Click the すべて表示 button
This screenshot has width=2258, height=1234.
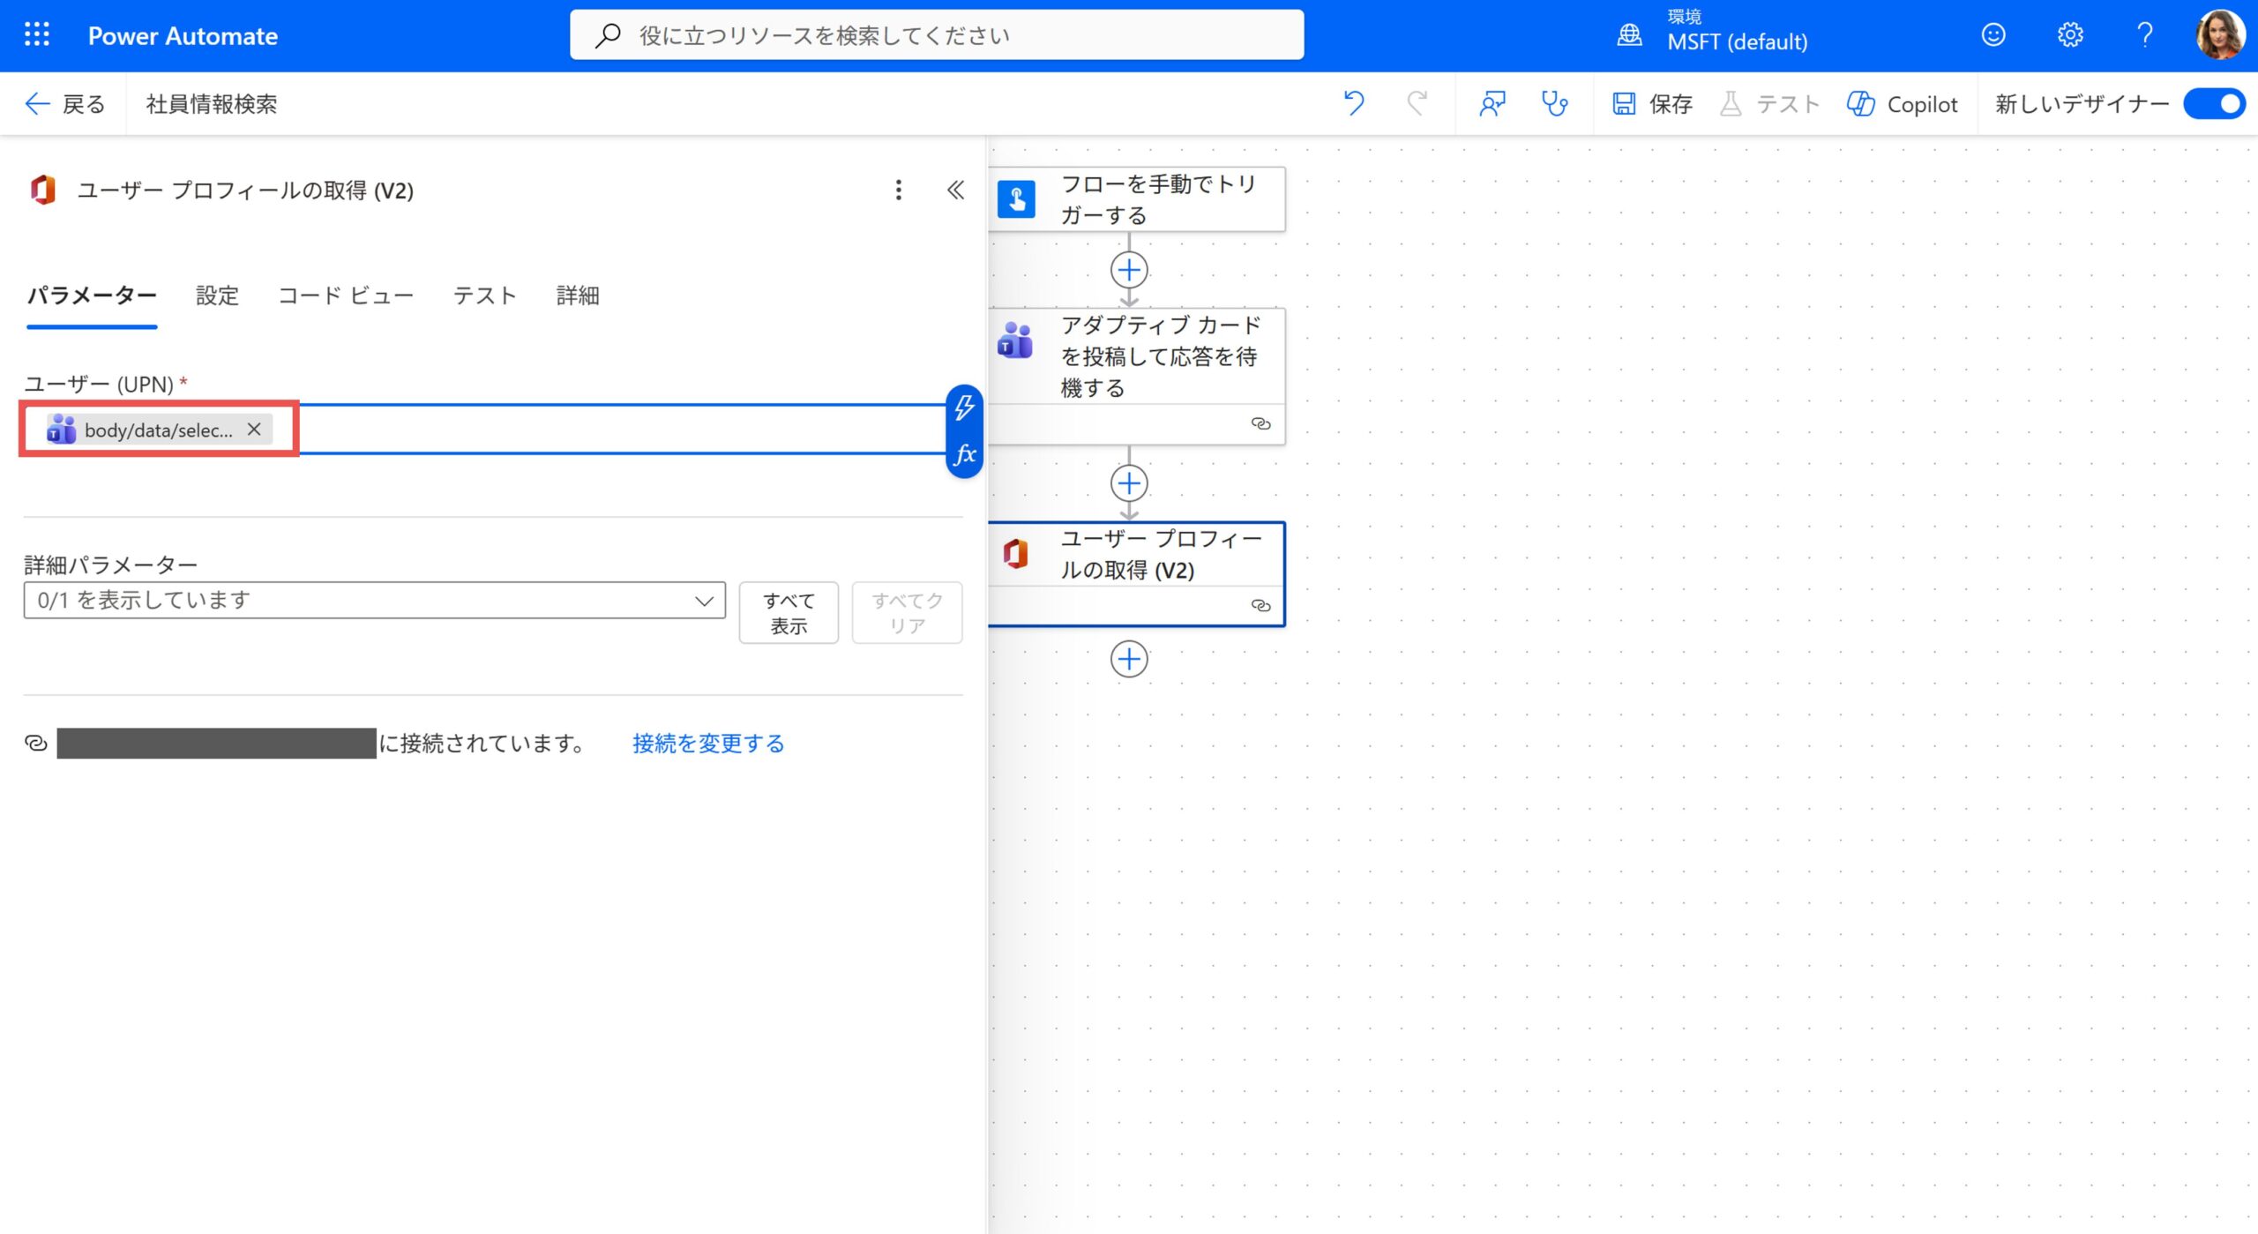pyautogui.click(x=788, y=613)
